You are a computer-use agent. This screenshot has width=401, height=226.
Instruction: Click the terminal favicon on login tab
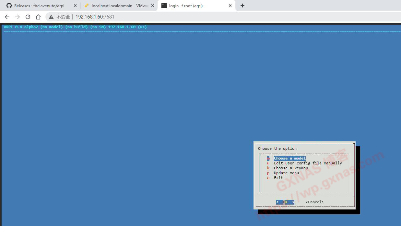point(164,6)
